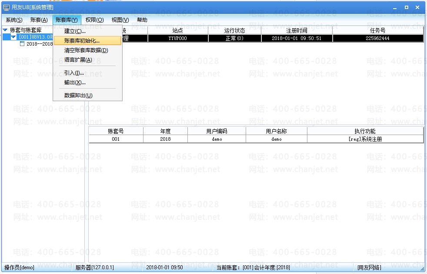Screen dimensions: 427x274
Task: Click the 正常(0) status cell
Action: pyautogui.click(x=234, y=38)
